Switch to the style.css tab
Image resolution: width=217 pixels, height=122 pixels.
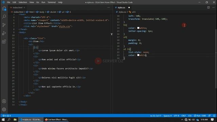121,7
